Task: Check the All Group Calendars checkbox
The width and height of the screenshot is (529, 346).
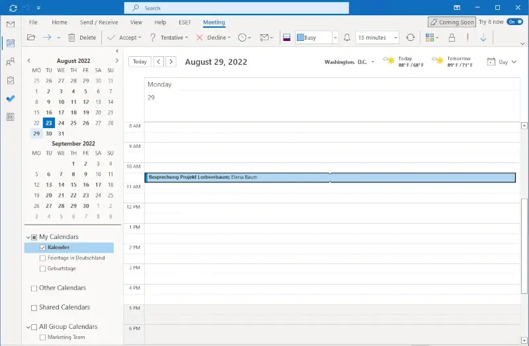Action: click(x=34, y=327)
